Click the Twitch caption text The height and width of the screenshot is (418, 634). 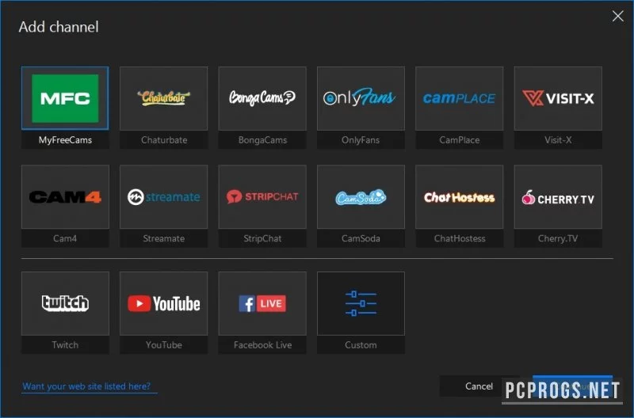(65, 345)
